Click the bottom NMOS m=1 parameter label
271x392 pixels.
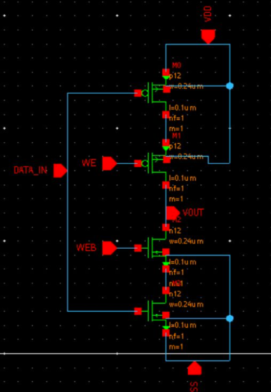pyautogui.click(x=176, y=347)
